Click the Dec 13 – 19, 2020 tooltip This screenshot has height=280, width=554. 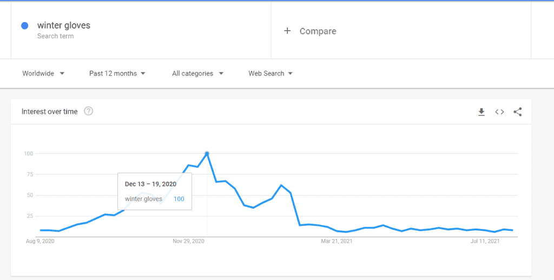pyautogui.click(x=155, y=192)
